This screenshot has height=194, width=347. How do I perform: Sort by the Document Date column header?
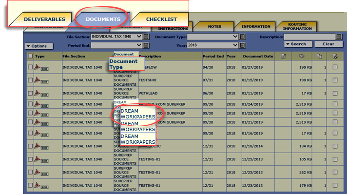258,56
